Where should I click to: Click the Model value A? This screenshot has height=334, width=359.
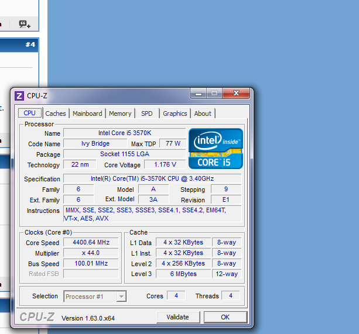pos(153,190)
